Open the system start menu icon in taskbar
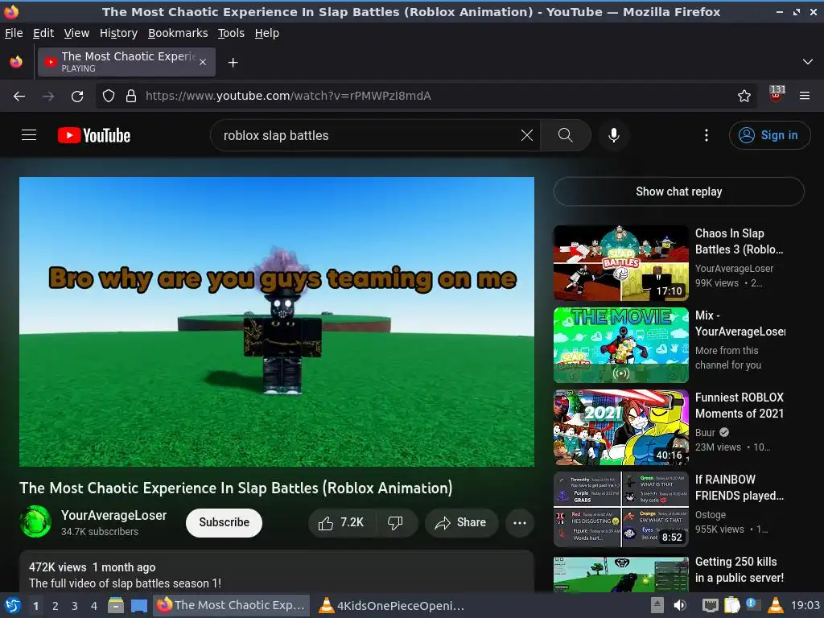Screen dimensions: 824x618 tap(13, 605)
